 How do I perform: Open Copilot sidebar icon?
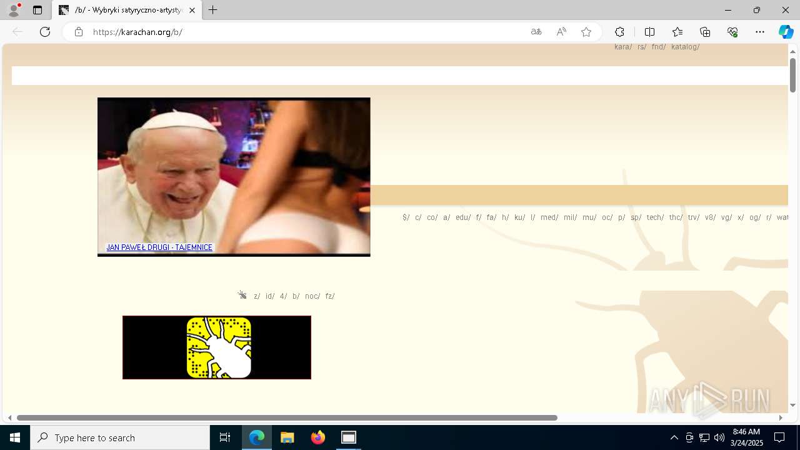[786, 32]
